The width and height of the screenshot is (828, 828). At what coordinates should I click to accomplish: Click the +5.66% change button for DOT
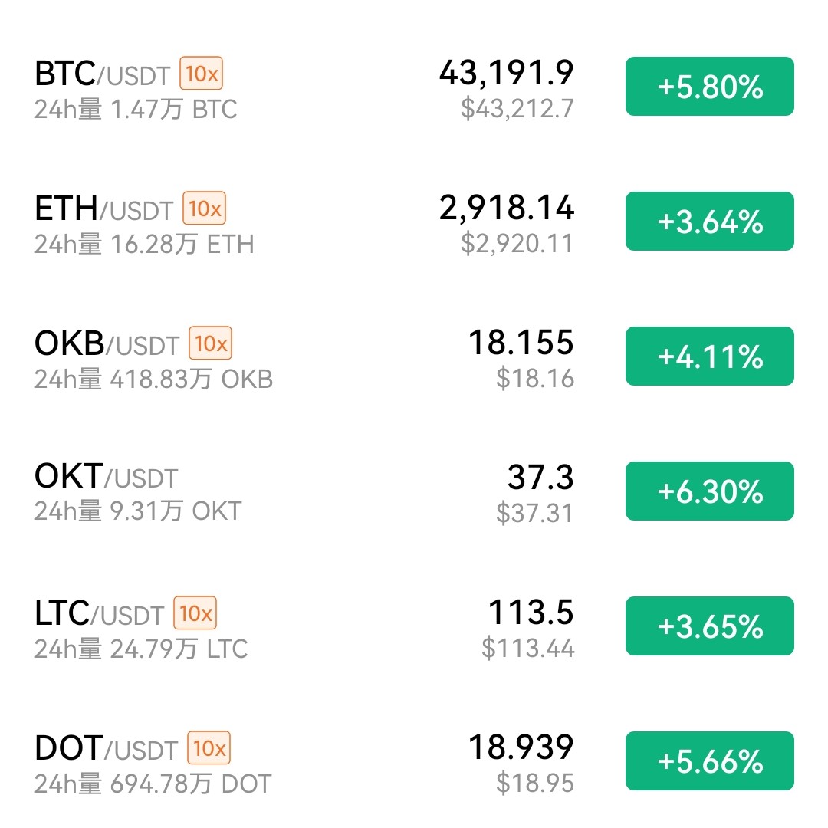(710, 761)
